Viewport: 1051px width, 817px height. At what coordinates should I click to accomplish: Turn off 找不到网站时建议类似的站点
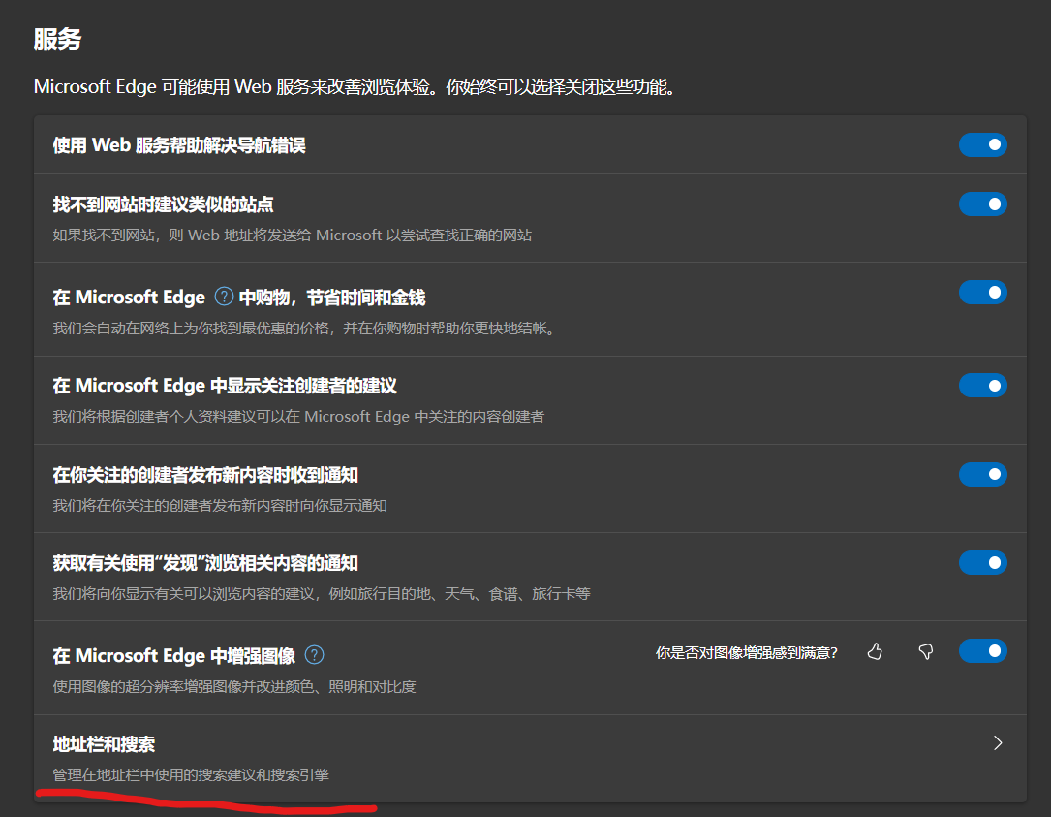click(x=983, y=204)
